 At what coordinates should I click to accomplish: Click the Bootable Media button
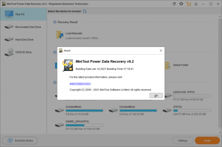pos(20,140)
